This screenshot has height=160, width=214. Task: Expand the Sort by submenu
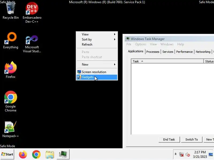click(97, 39)
